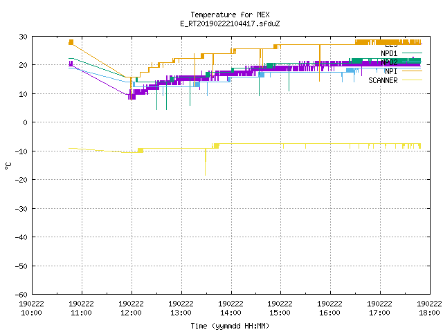Click the y-axis value -30
The image size is (443, 332).
[x=21, y=209]
